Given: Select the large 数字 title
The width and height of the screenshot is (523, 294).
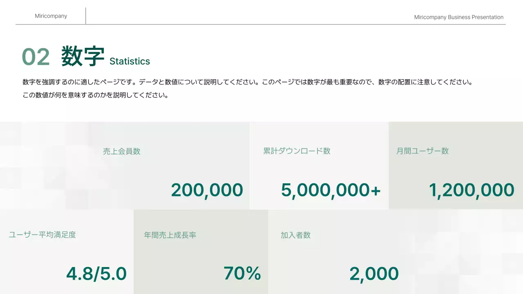Looking at the screenshot, I should point(83,56).
